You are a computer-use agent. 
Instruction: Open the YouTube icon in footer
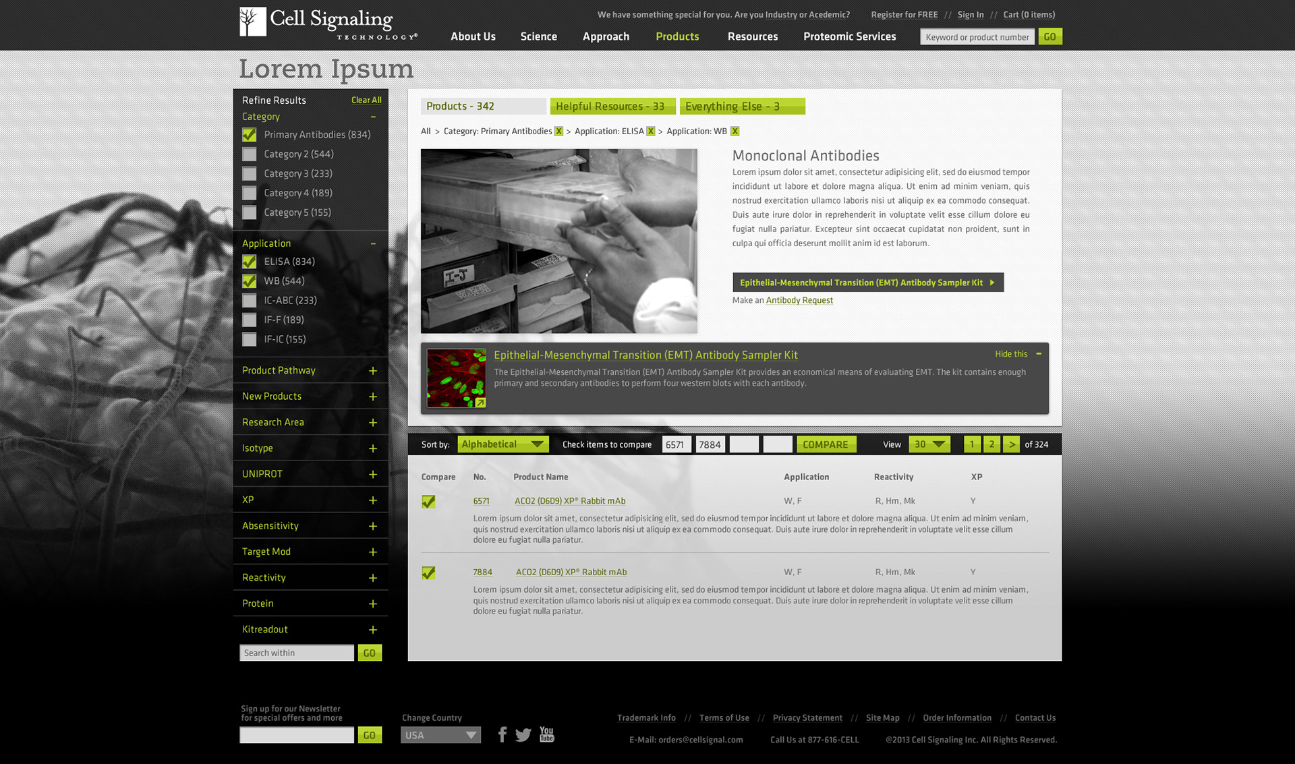click(x=546, y=734)
